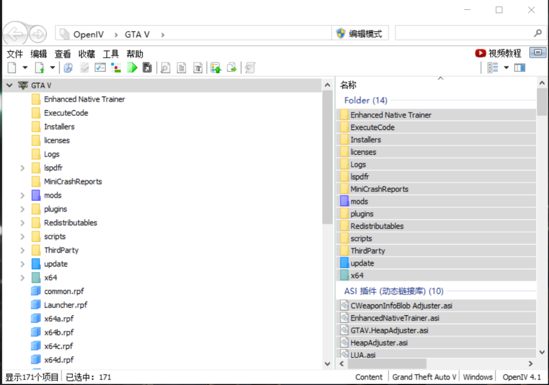The height and width of the screenshot is (385, 549).
Task: Expand the x64 folder tree node
Action: 23,278
